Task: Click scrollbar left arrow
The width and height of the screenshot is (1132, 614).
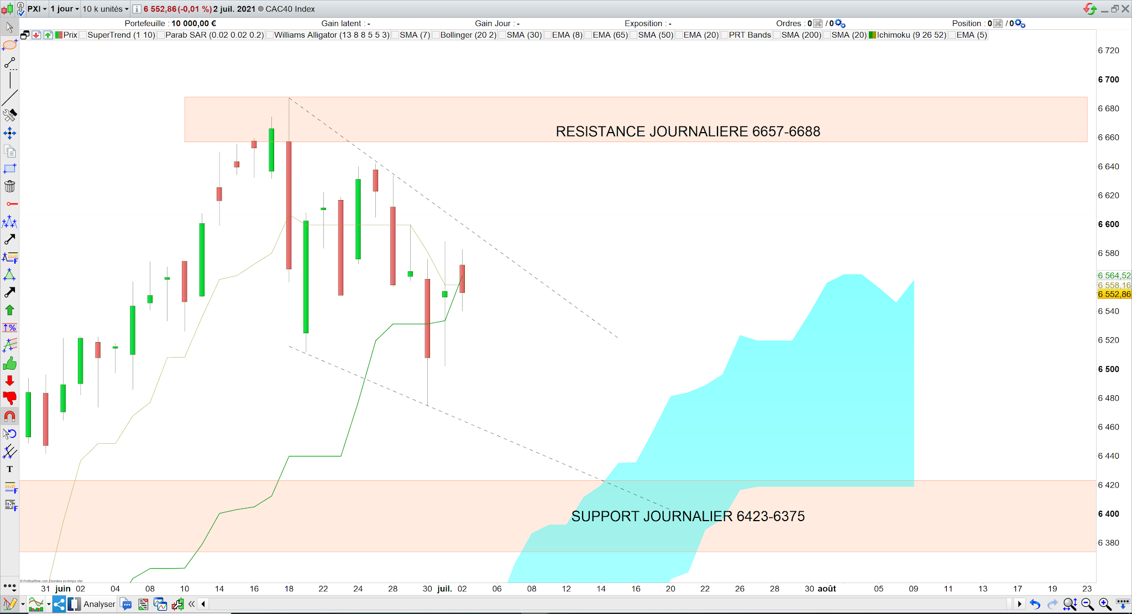Action: pos(203,604)
